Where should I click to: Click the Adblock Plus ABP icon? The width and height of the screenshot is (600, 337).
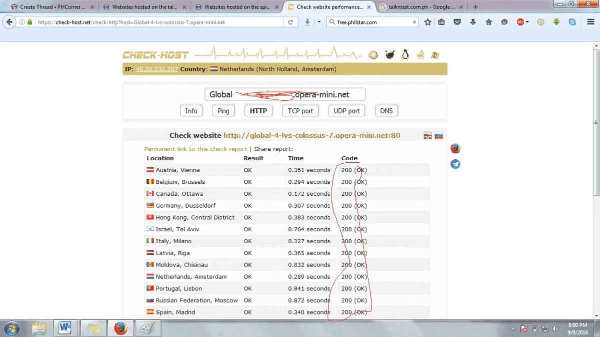pyautogui.click(x=520, y=22)
